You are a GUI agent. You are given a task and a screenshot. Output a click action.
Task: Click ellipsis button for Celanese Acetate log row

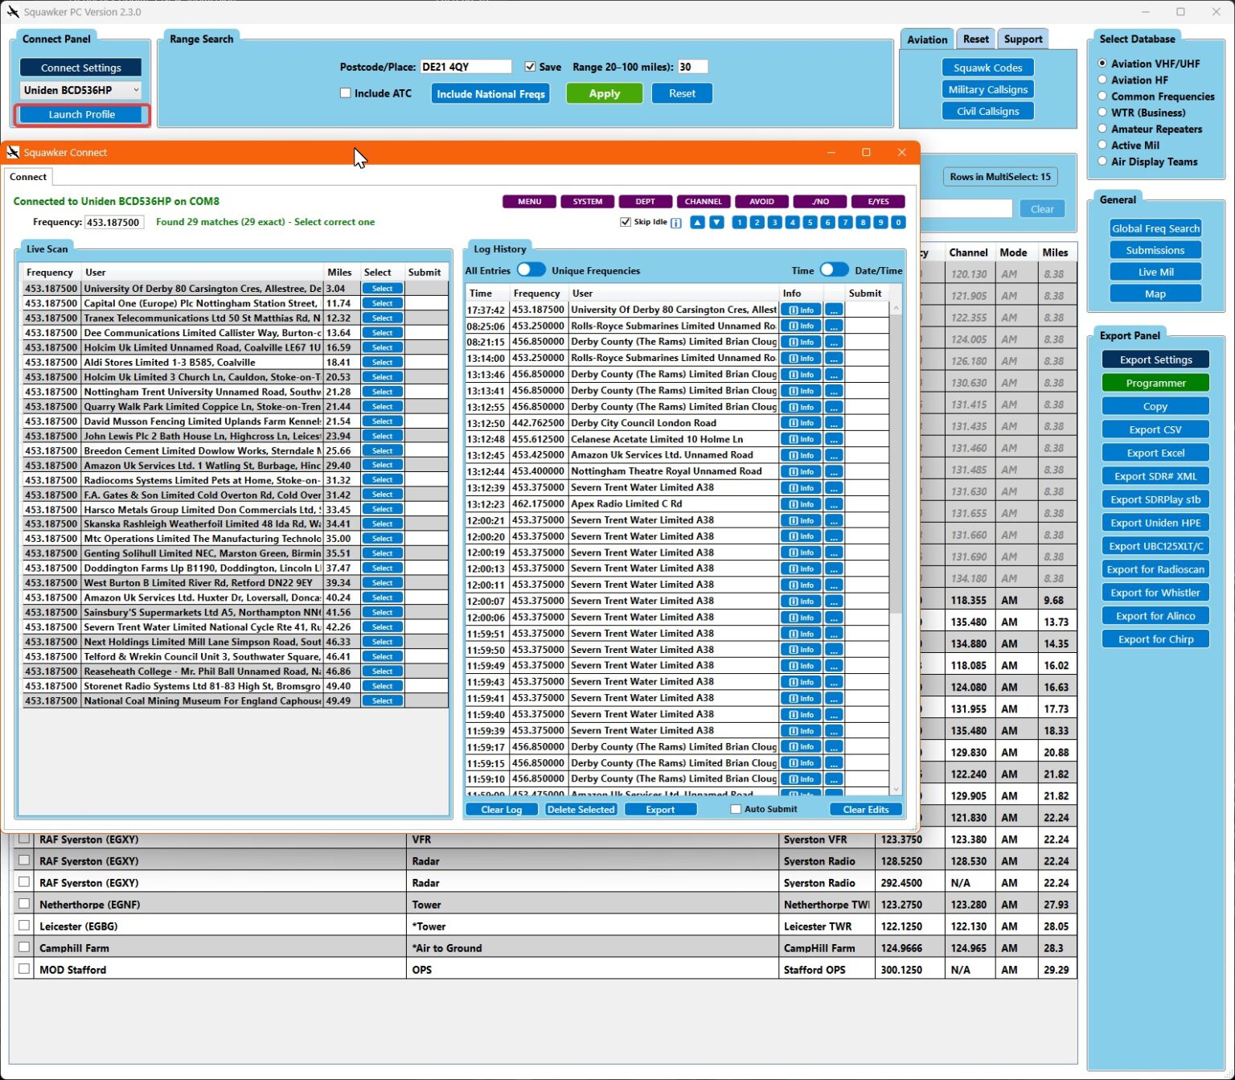click(834, 439)
